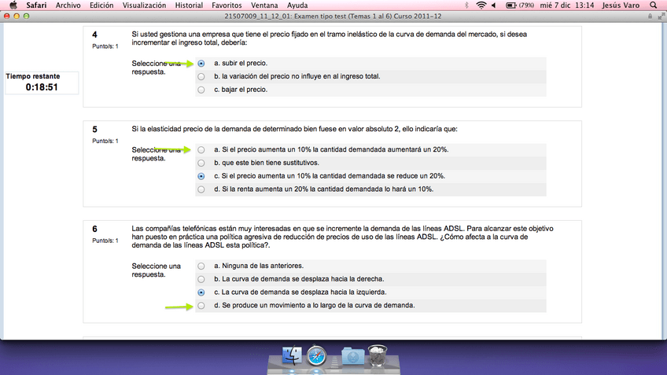
Task: Pick 'd. Se produce un movimiento a lo largo'
Action: pos(202,305)
